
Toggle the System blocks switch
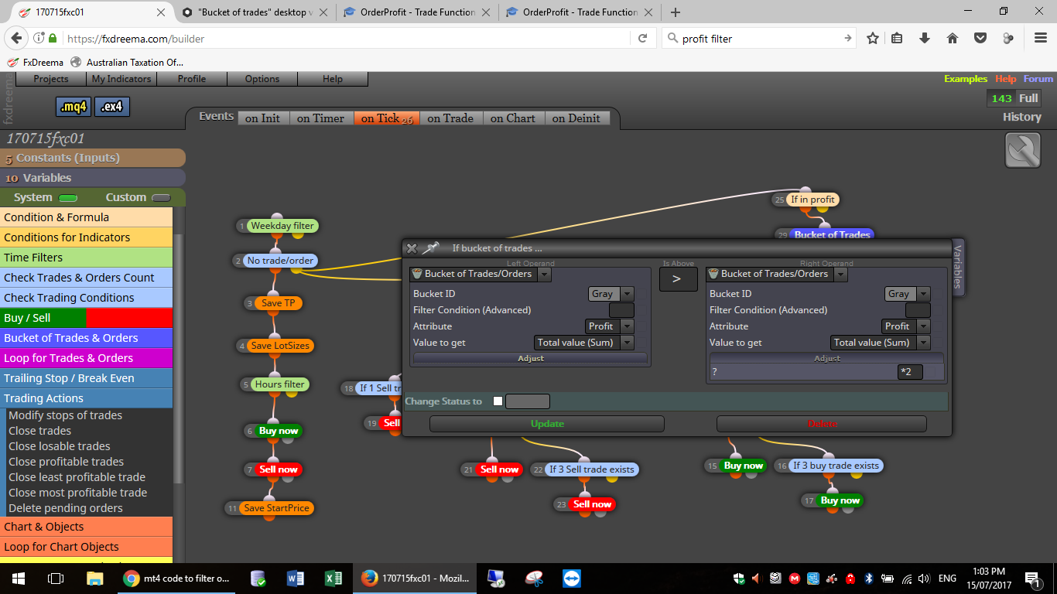click(68, 197)
